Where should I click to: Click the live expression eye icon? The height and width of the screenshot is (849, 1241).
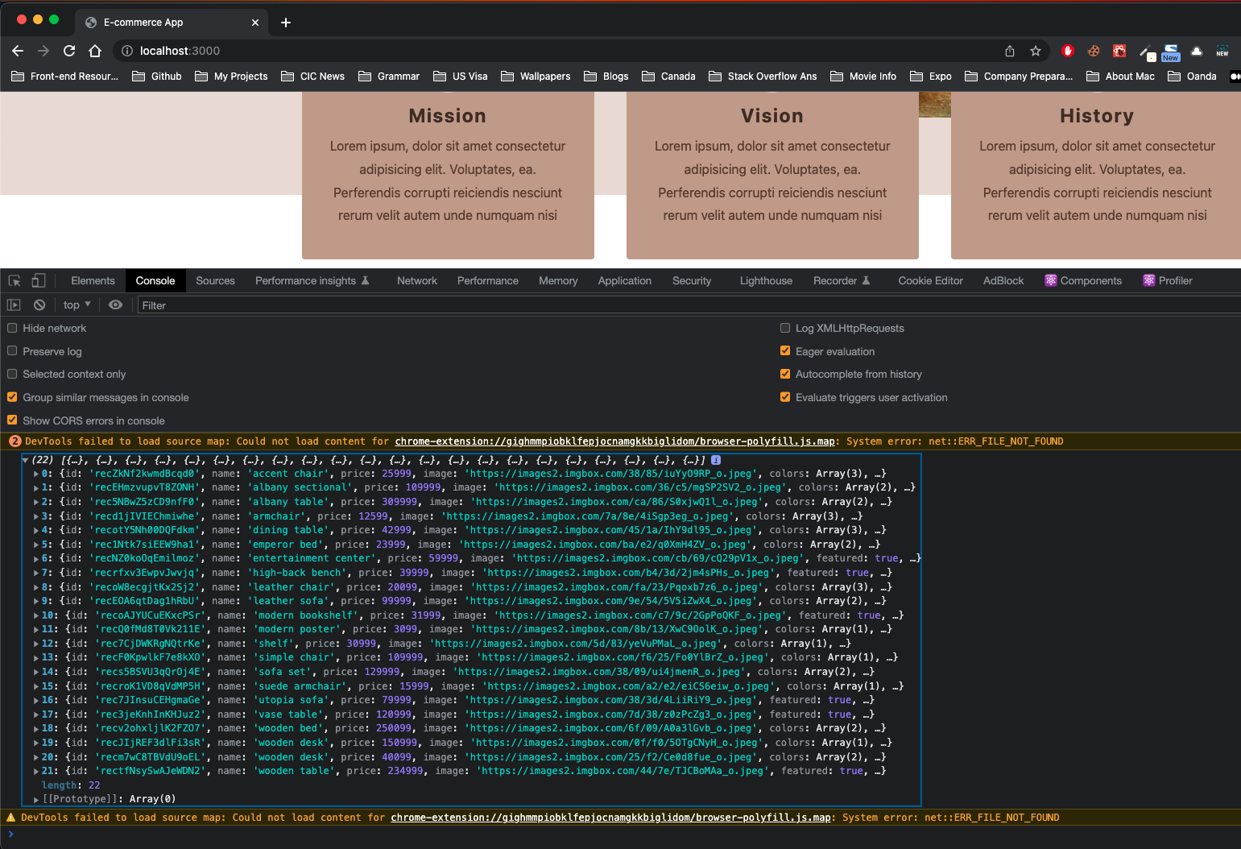point(115,305)
